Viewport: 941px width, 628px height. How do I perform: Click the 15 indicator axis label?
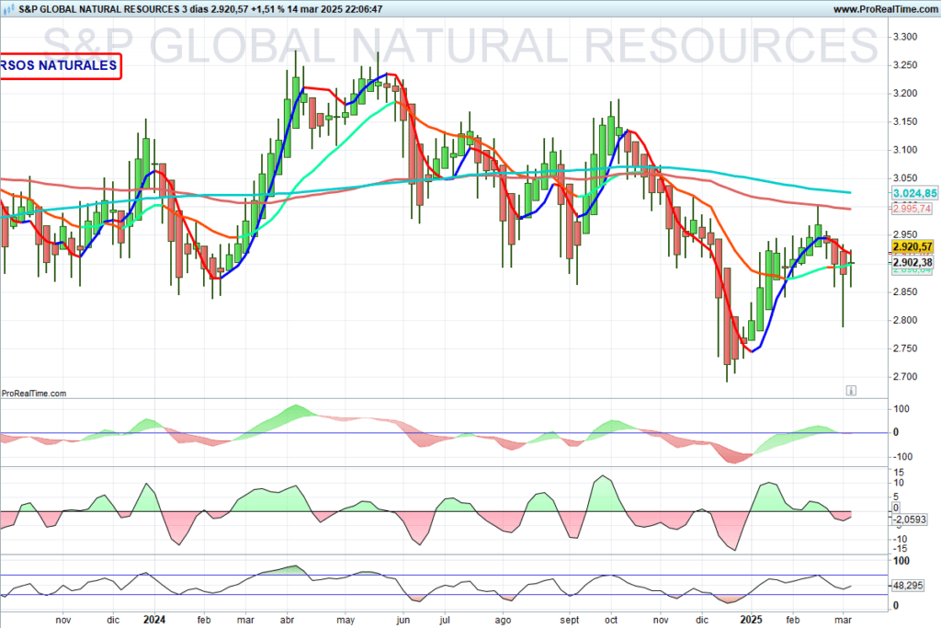(x=899, y=472)
